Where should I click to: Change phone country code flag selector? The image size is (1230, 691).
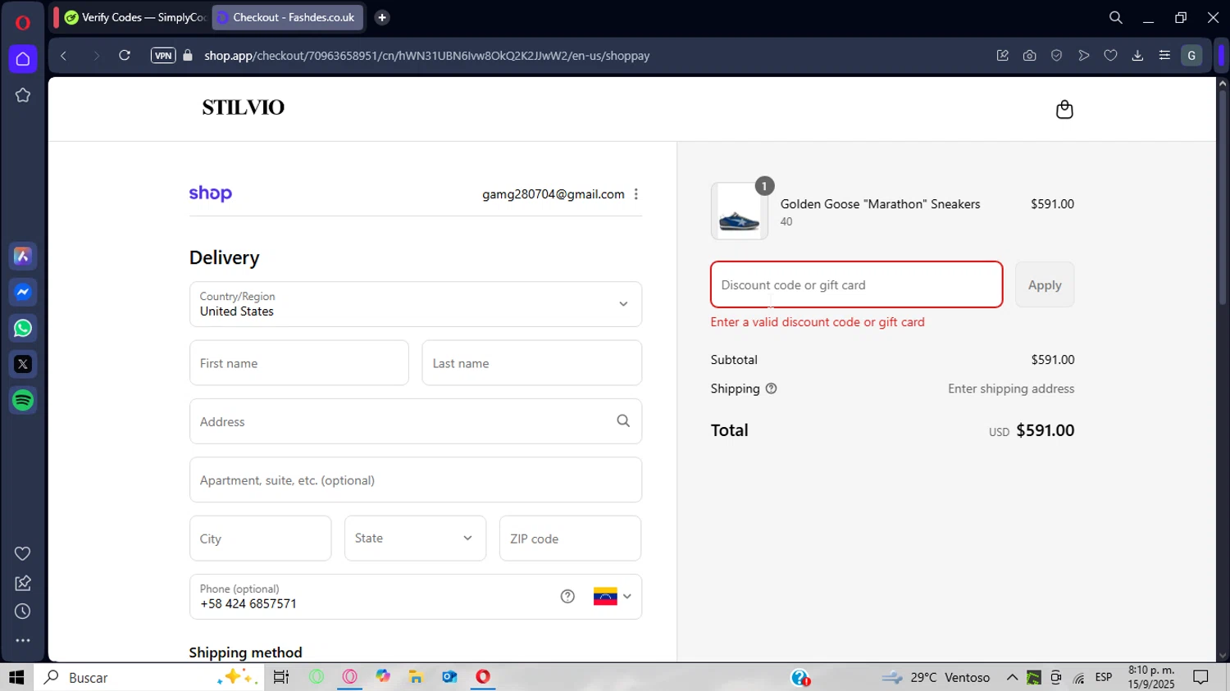(x=613, y=596)
